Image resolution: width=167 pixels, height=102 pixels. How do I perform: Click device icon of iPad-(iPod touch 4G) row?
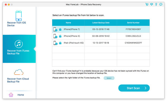55,43
